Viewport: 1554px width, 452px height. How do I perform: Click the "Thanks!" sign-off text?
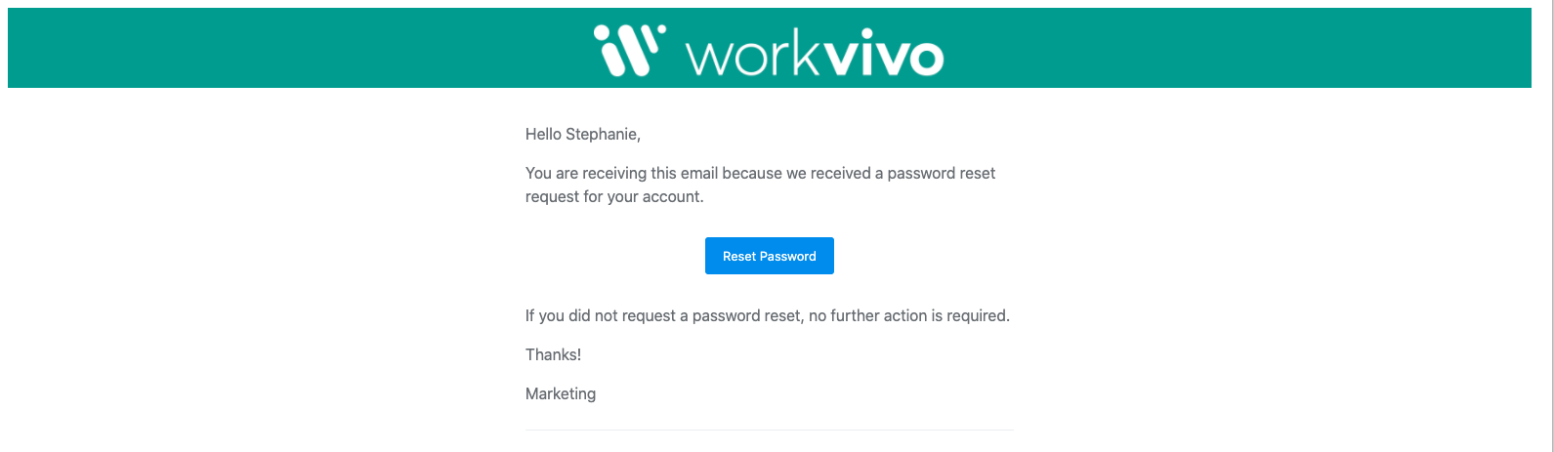pos(553,355)
